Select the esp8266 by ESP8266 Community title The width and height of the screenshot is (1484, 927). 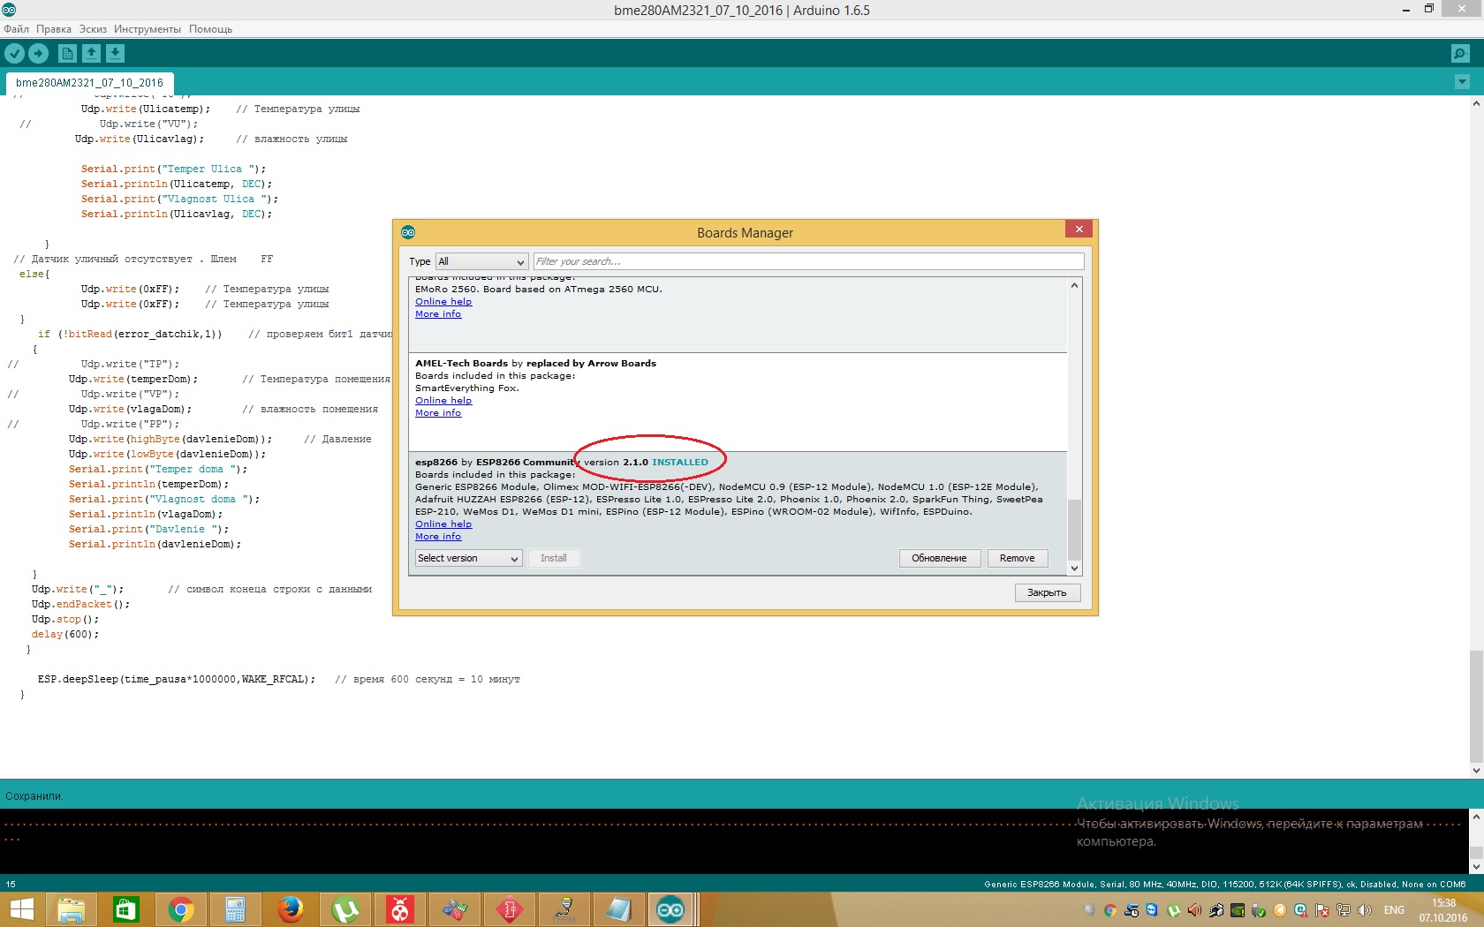[496, 463]
